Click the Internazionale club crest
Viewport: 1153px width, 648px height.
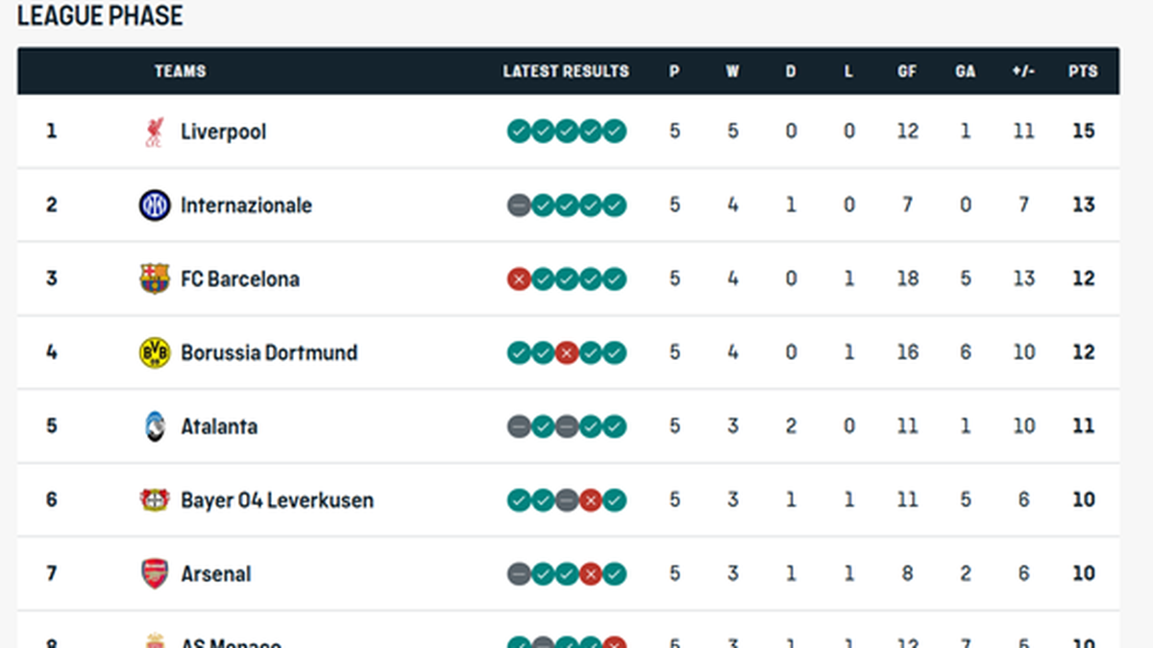[155, 205]
